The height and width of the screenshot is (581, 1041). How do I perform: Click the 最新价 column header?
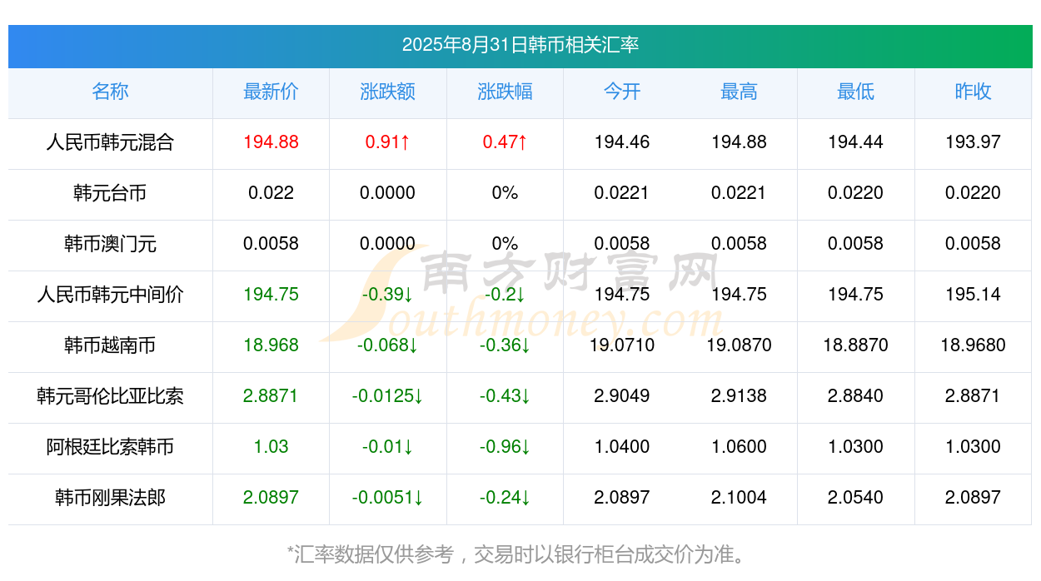(271, 92)
